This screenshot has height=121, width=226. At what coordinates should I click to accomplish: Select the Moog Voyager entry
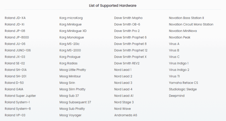70,115
